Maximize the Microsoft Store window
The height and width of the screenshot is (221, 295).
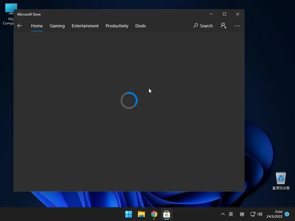coord(224,14)
